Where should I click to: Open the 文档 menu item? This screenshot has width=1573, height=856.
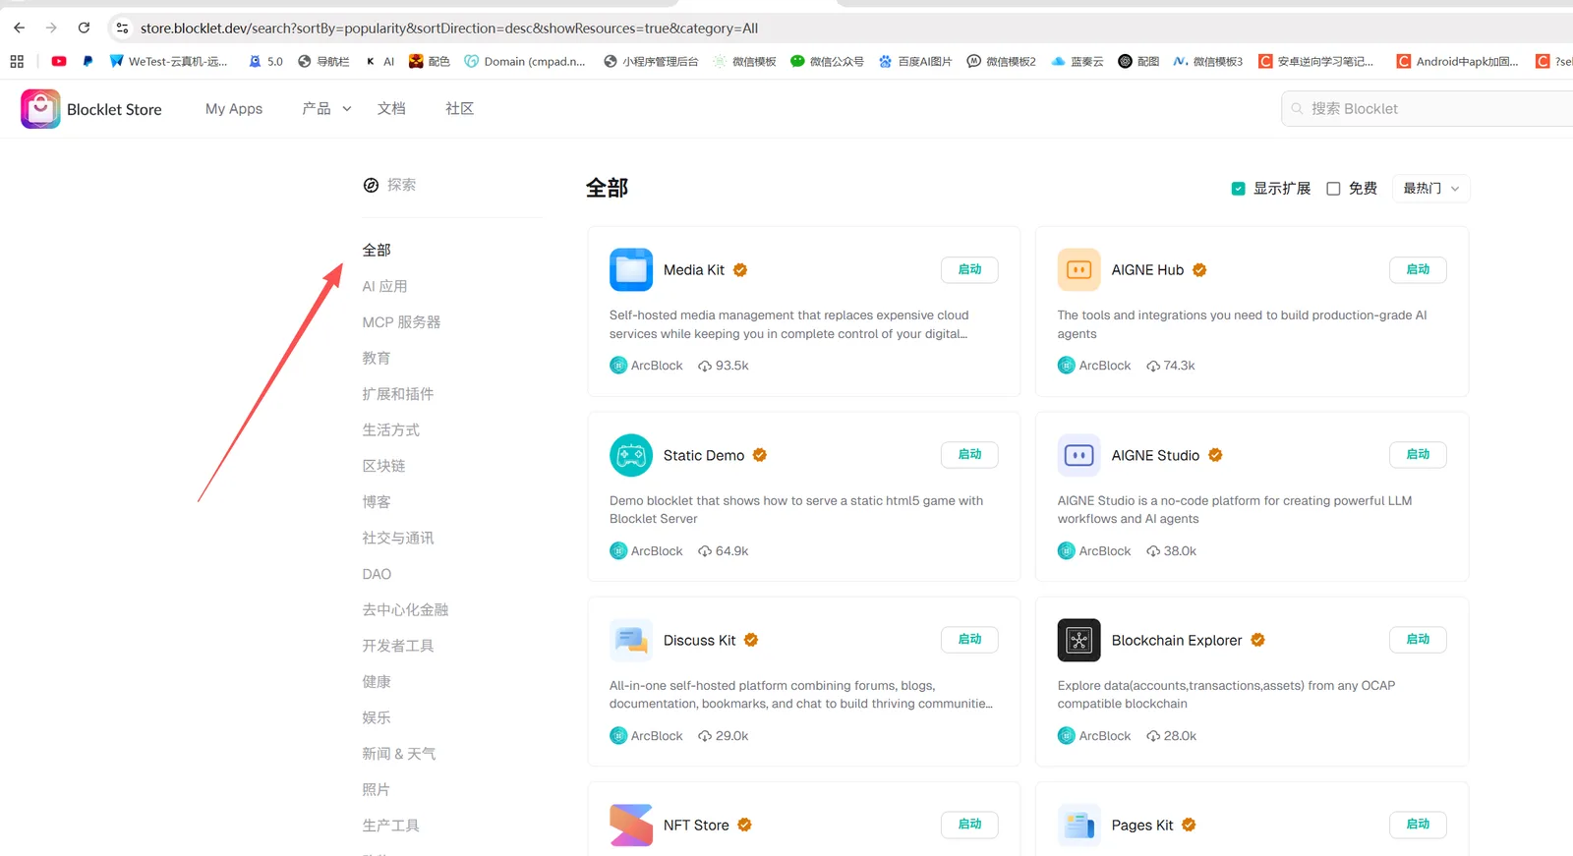click(x=391, y=109)
